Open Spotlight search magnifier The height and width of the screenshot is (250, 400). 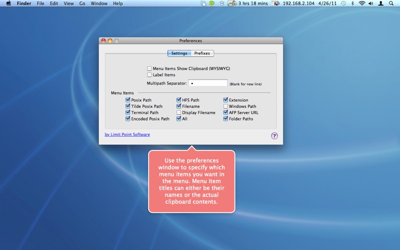point(391,3)
